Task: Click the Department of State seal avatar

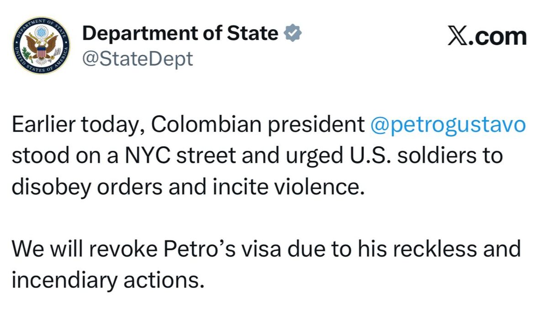Action: (42, 46)
